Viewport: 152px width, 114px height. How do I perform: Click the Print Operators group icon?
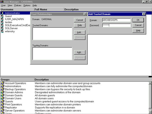coord(3,104)
